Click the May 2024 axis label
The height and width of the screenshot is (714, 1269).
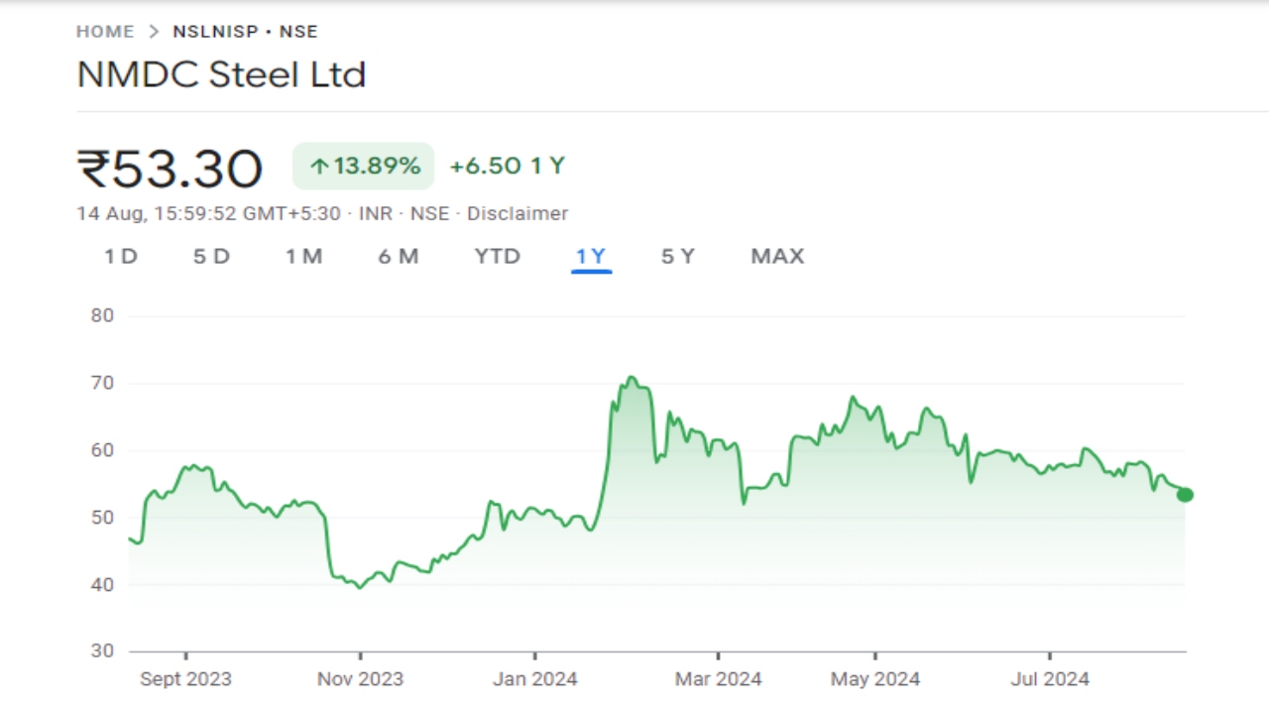pyautogui.click(x=875, y=679)
